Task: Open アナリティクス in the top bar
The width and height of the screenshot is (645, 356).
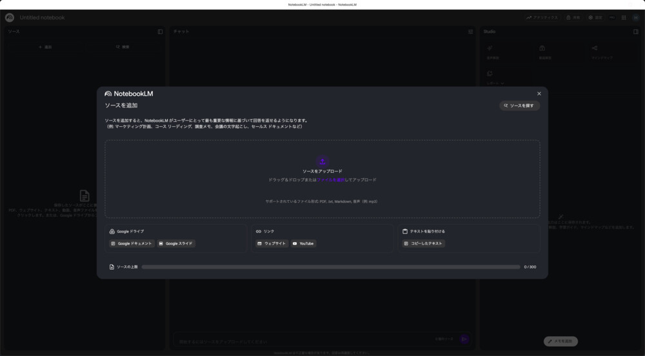Action: [x=542, y=17]
